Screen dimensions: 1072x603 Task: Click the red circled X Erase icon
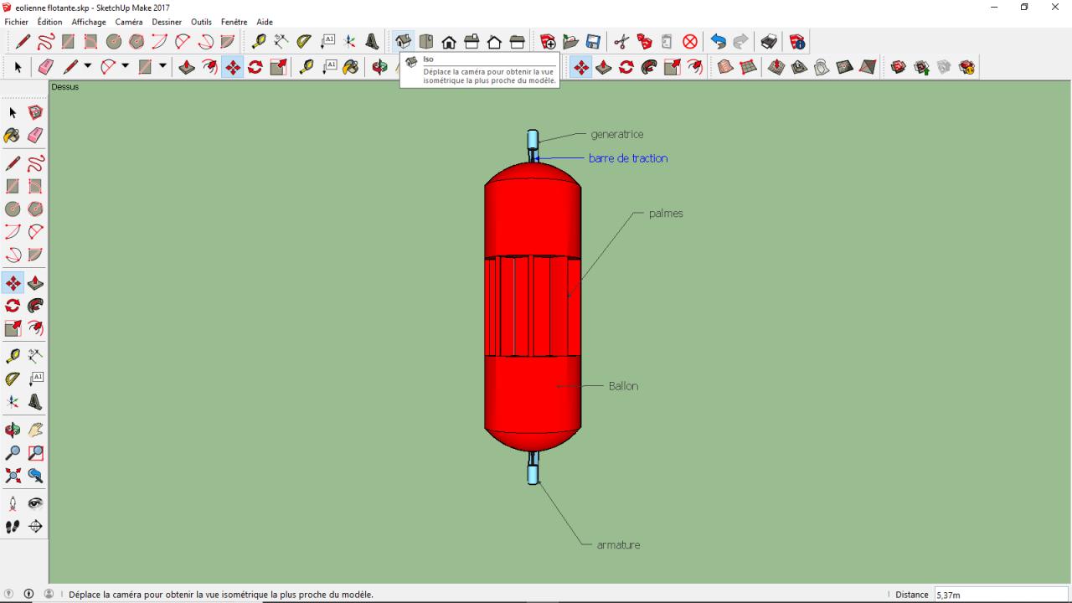690,42
